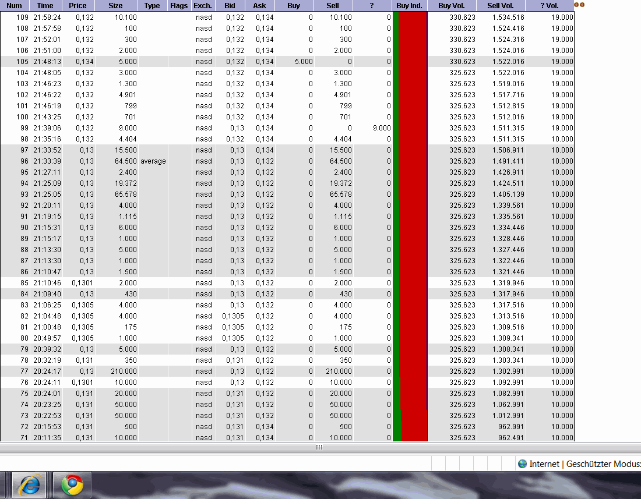Click the Buy Vol. column header

451,6
